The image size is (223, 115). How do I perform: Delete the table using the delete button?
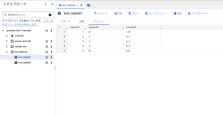tap(178, 13)
